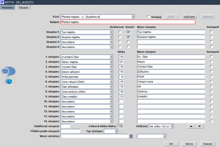Click the move down arrow button
The image size is (220, 147).
[x=200, y=126]
